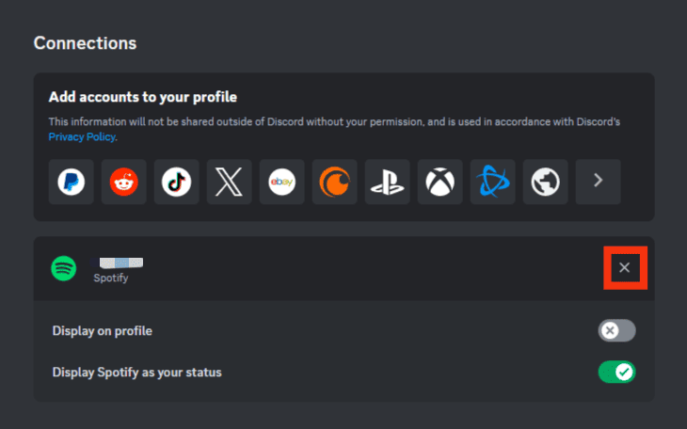Screen dimensions: 687x429
Task: Connect a PayPal account
Action: point(71,182)
